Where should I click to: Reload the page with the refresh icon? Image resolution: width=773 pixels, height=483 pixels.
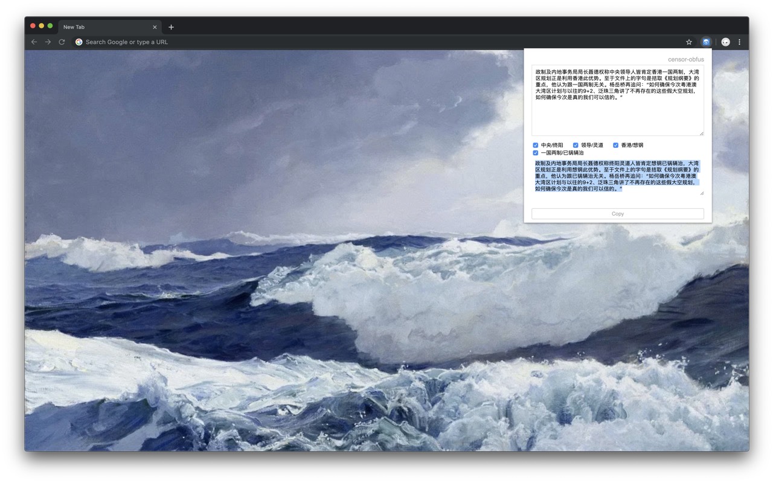62,42
